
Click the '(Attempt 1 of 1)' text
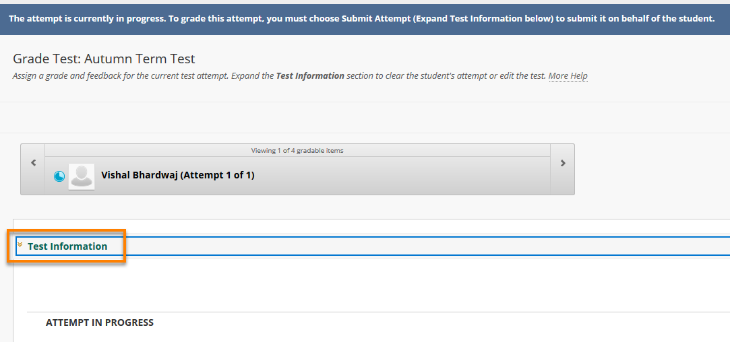click(216, 175)
